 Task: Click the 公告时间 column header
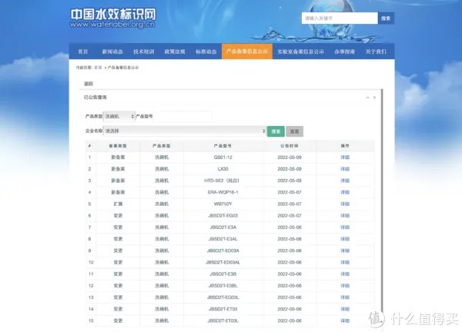(290, 146)
